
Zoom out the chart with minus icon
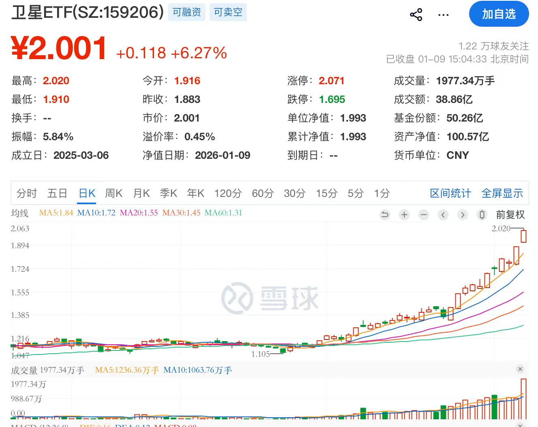pyautogui.click(x=424, y=215)
